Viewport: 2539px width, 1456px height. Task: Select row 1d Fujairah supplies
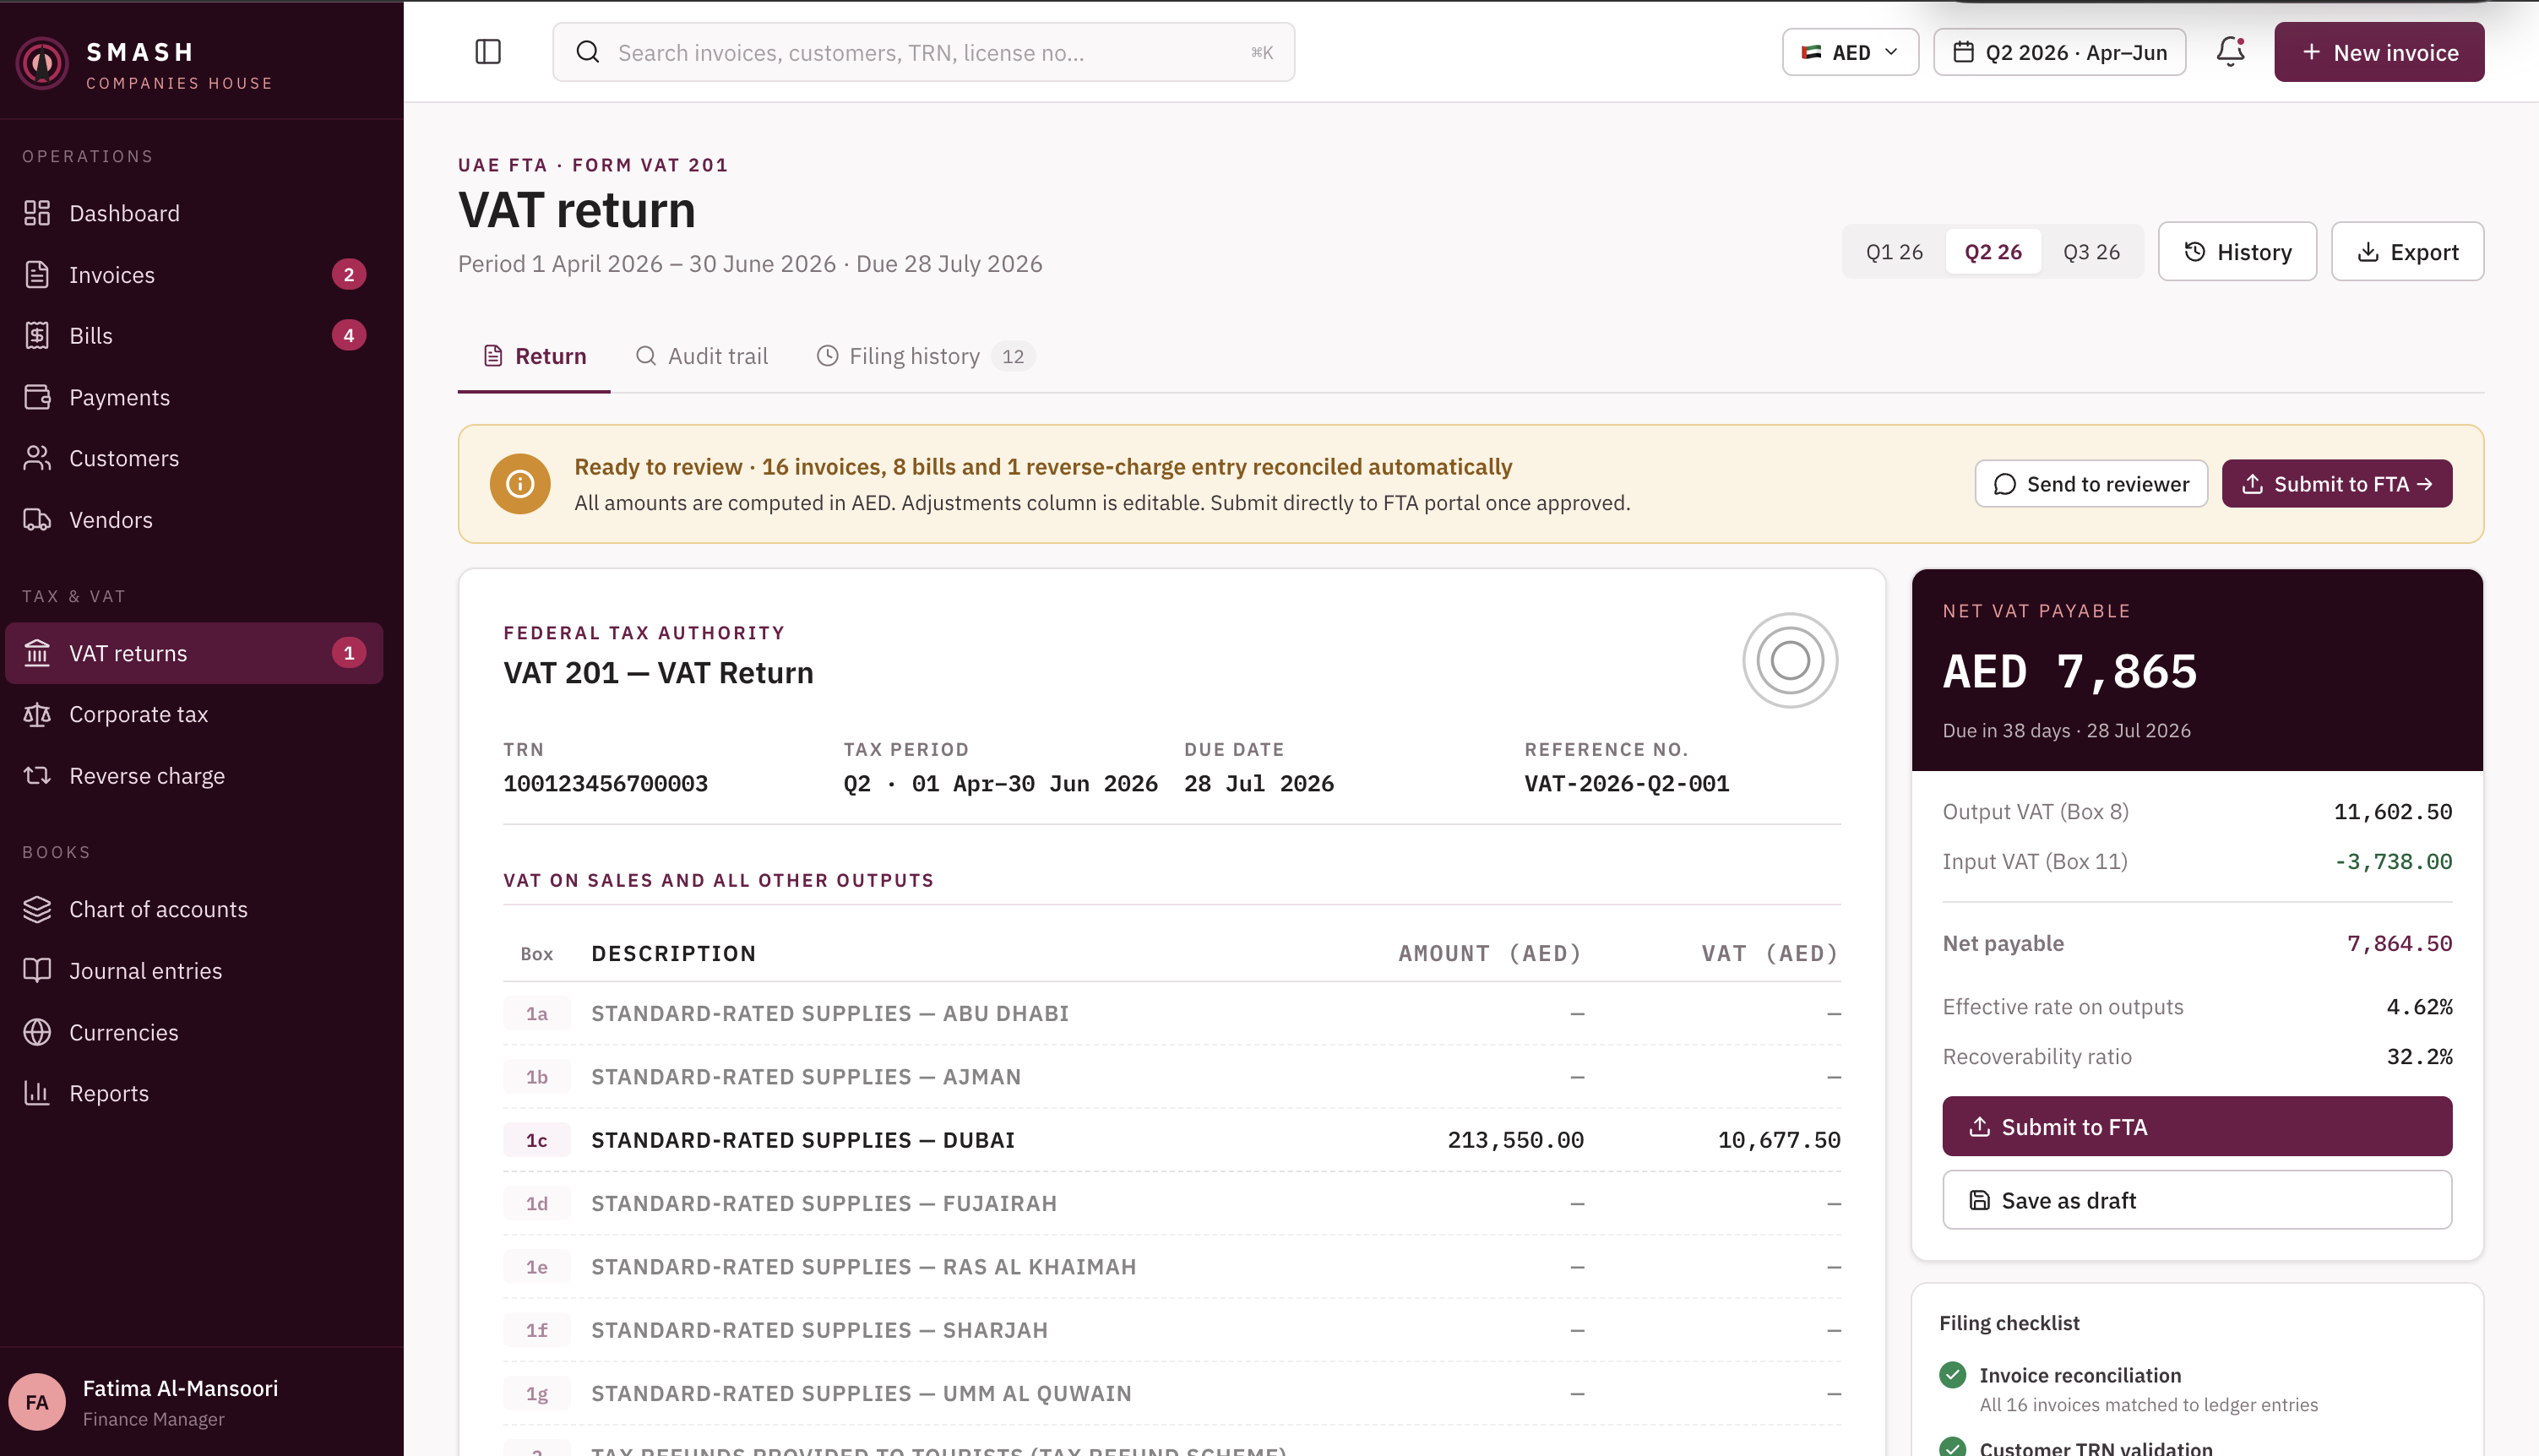(1172, 1203)
